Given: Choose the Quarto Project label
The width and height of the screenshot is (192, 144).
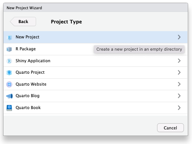Looking at the screenshot, I should pos(30,73).
